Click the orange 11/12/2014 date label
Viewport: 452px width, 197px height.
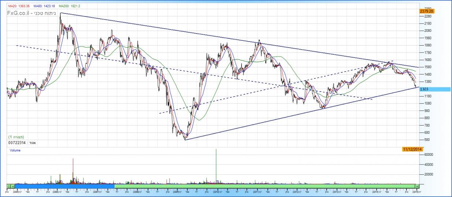[x=412, y=149]
